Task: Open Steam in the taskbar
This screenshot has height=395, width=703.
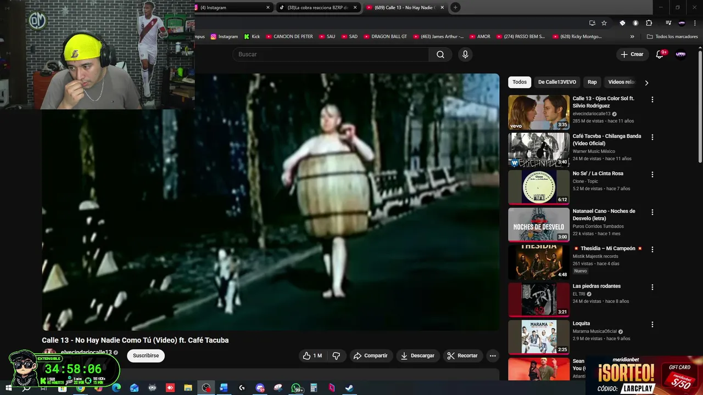Action: click(x=349, y=388)
